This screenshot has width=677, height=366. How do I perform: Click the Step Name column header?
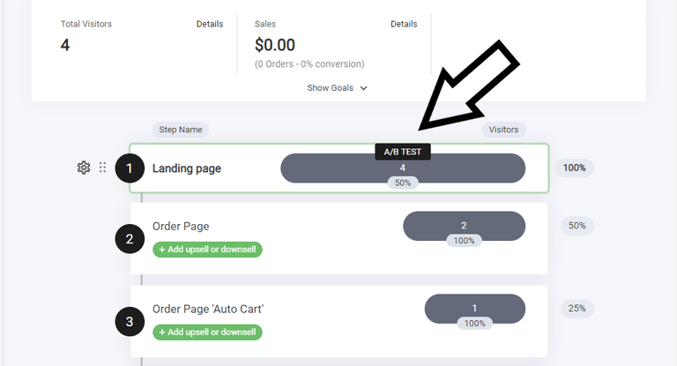pyautogui.click(x=180, y=130)
